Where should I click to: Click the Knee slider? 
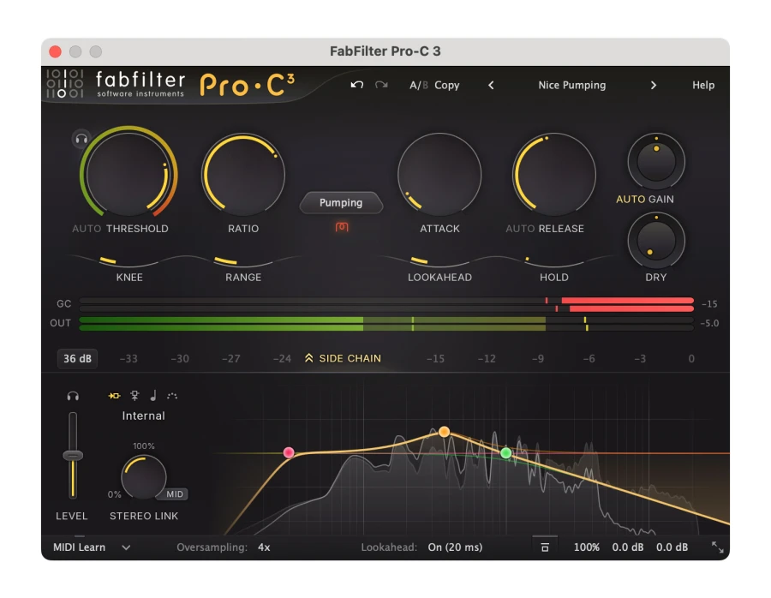pos(128,262)
